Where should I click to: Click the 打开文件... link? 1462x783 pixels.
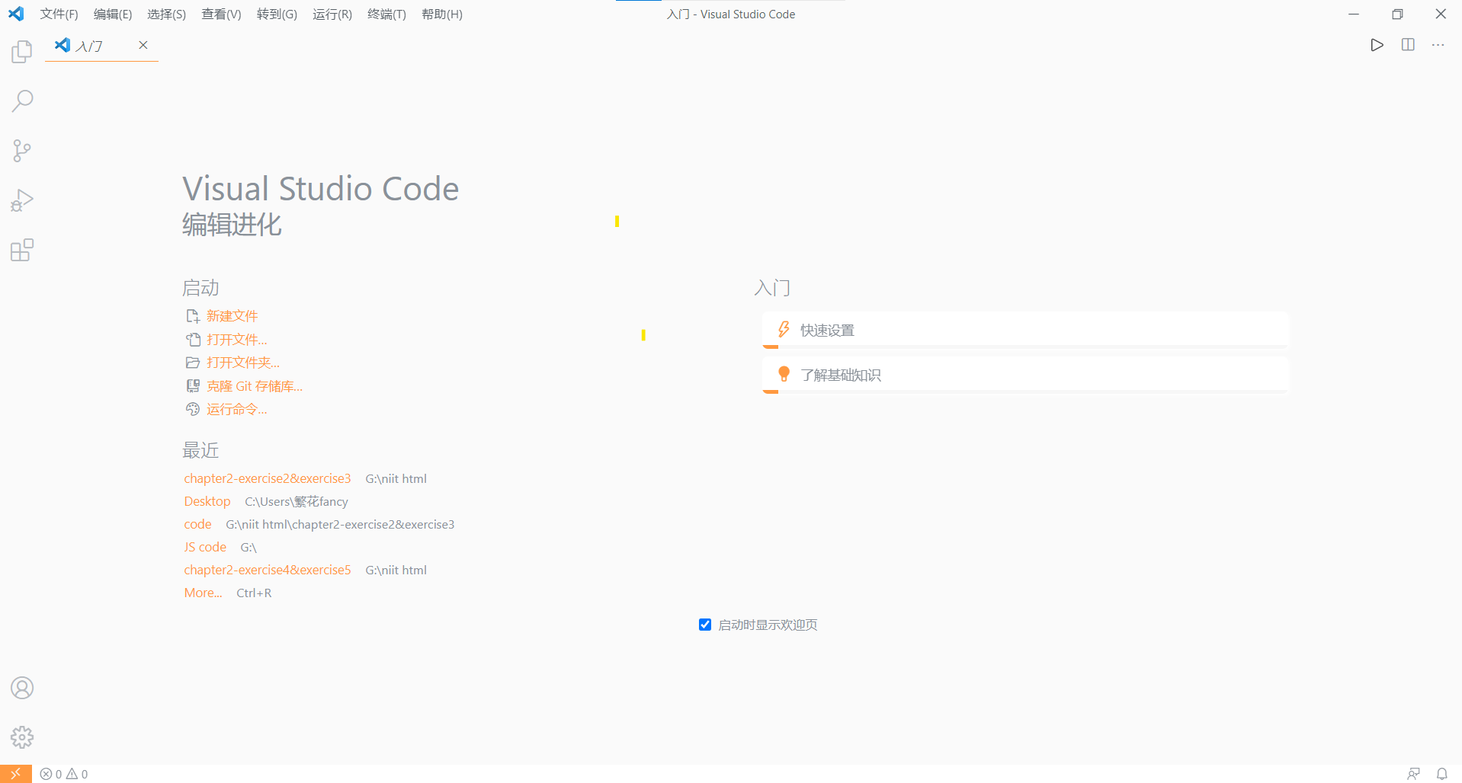point(237,340)
